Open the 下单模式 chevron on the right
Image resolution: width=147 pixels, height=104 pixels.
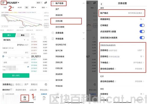144,63
